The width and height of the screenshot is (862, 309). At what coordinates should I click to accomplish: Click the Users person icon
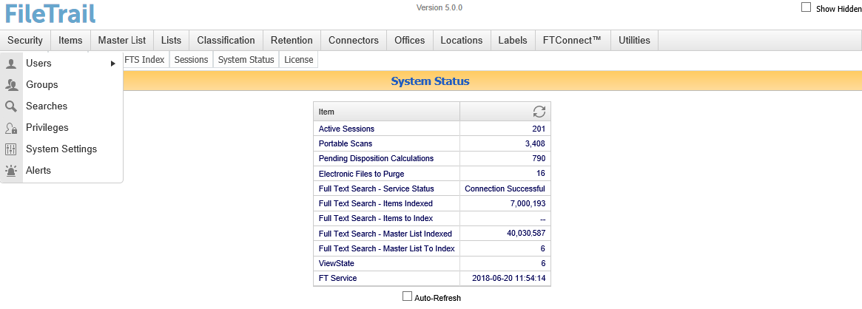(10, 63)
